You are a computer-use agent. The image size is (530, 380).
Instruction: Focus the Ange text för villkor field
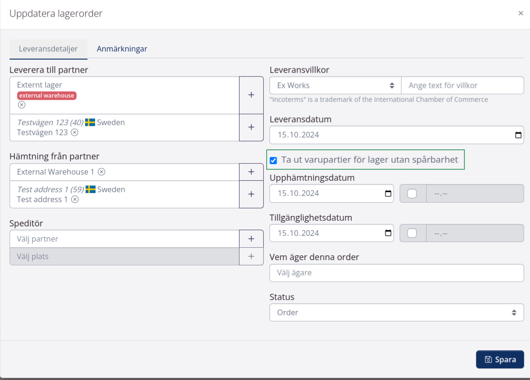coord(462,86)
